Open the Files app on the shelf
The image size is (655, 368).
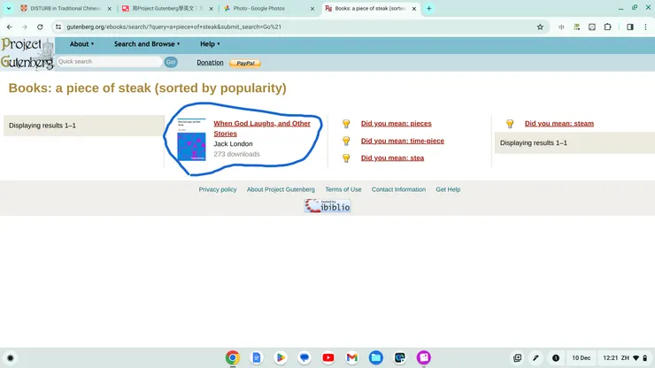click(375, 357)
